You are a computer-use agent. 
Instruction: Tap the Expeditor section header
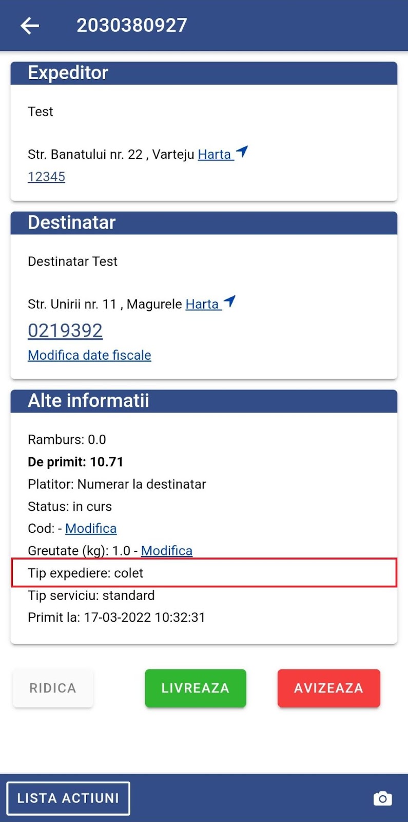[204, 73]
